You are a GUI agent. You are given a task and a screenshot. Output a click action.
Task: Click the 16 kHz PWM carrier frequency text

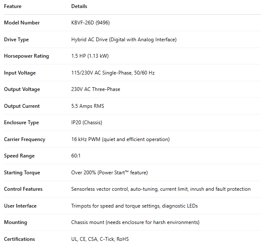pyautogui.click(x=120, y=139)
